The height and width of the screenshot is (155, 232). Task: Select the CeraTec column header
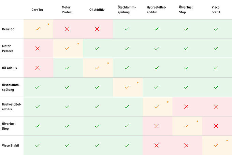tap(38, 10)
